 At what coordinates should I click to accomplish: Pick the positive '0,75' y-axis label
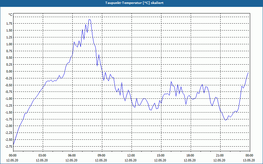pyautogui.click(x=10, y=51)
